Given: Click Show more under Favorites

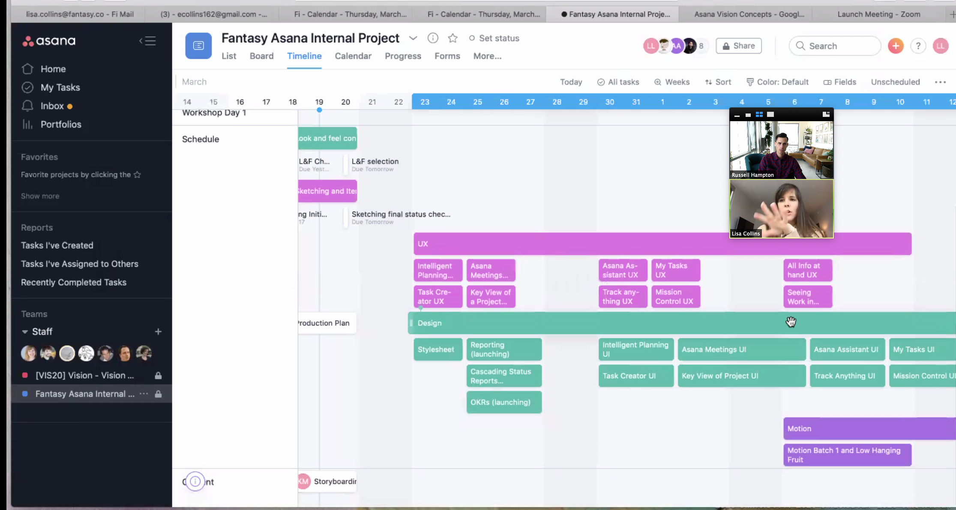Looking at the screenshot, I should point(40,196).
